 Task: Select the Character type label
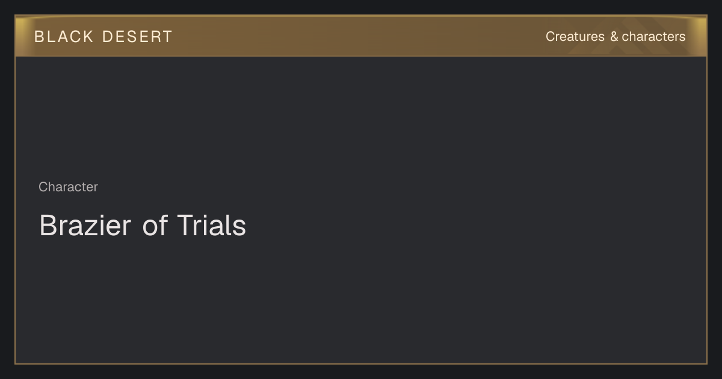tap(68, 187)
